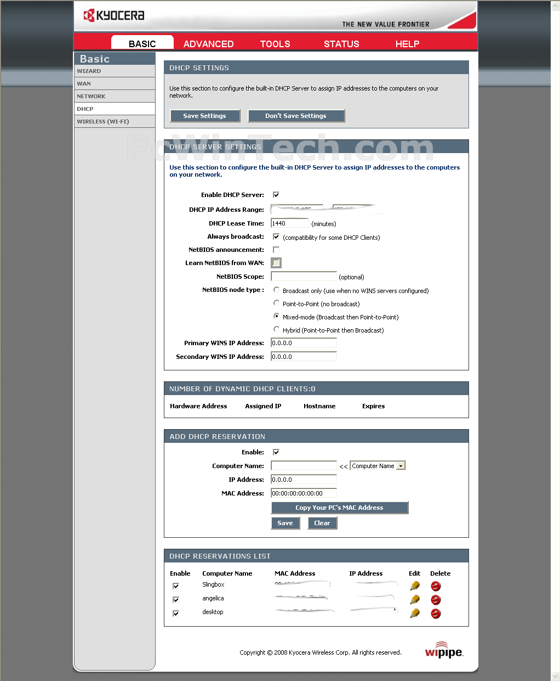Open NETWORK in the Basic sidebar
The height and width of the screenshot is (681, 560).
pyautogui.click(x=115, y=97)
